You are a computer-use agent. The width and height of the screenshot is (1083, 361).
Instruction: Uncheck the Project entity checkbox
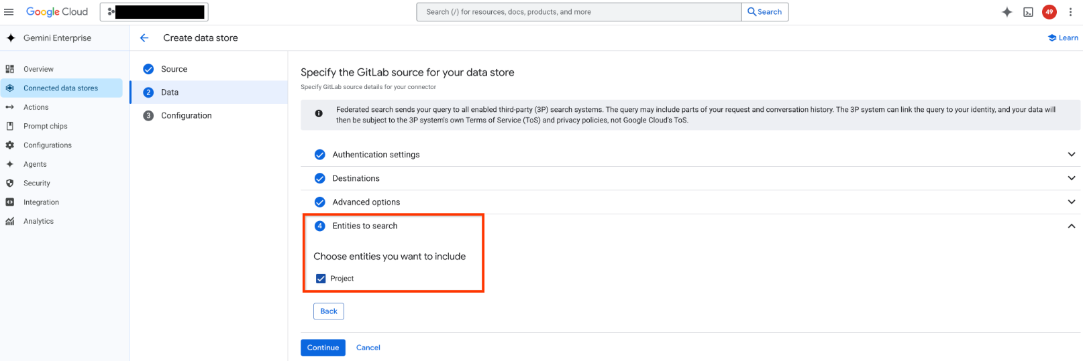point(321,279)
